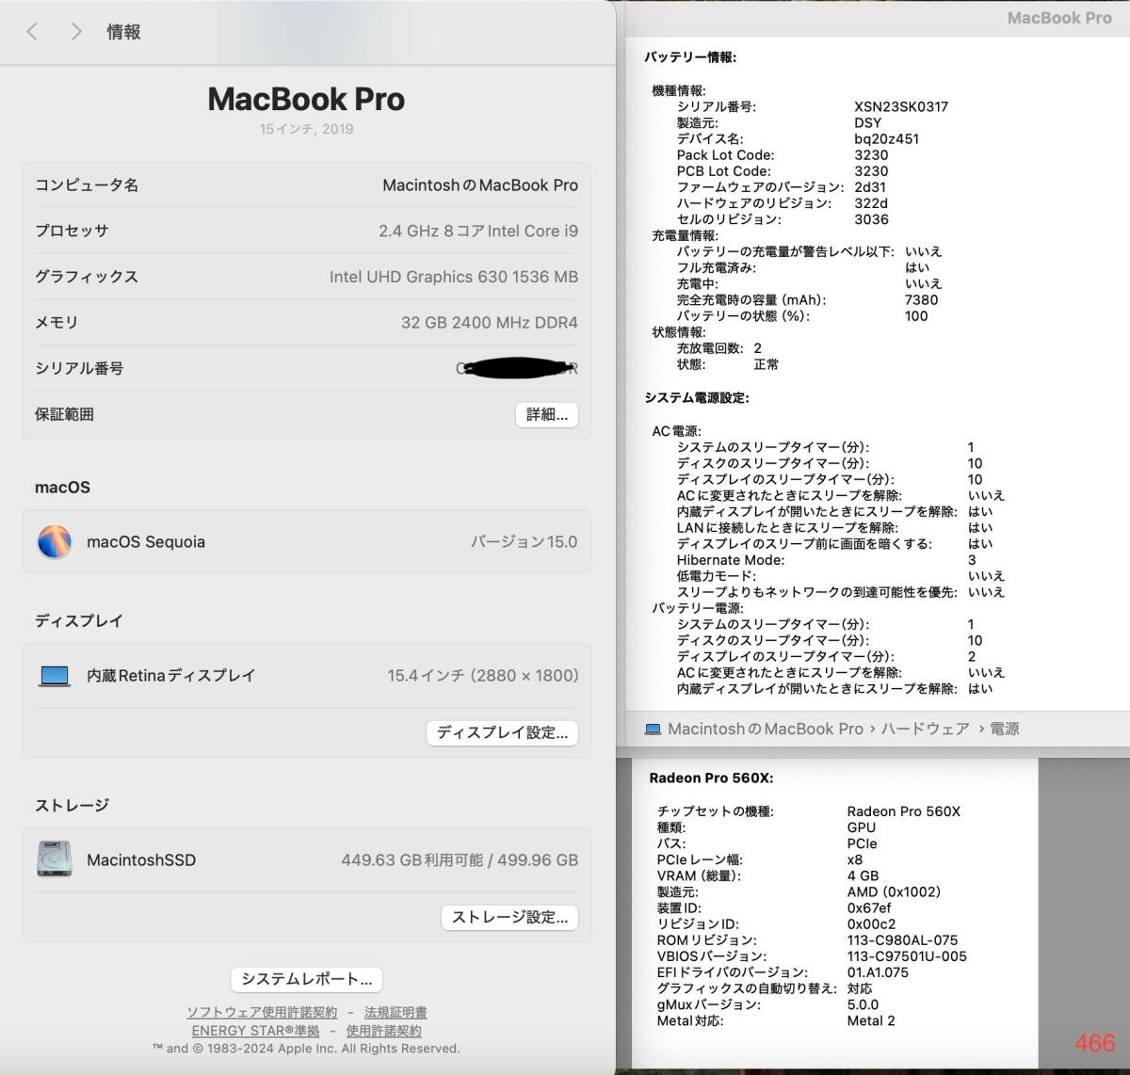Screen dimensions: 1130x1075
Task: Click VRAM (総量) value 4 GB
Action: pyautogui.click(x=864, y=875)
